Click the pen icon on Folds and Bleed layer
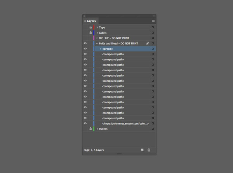The height and width of the screenshot is (173, 233). (148, 44)
